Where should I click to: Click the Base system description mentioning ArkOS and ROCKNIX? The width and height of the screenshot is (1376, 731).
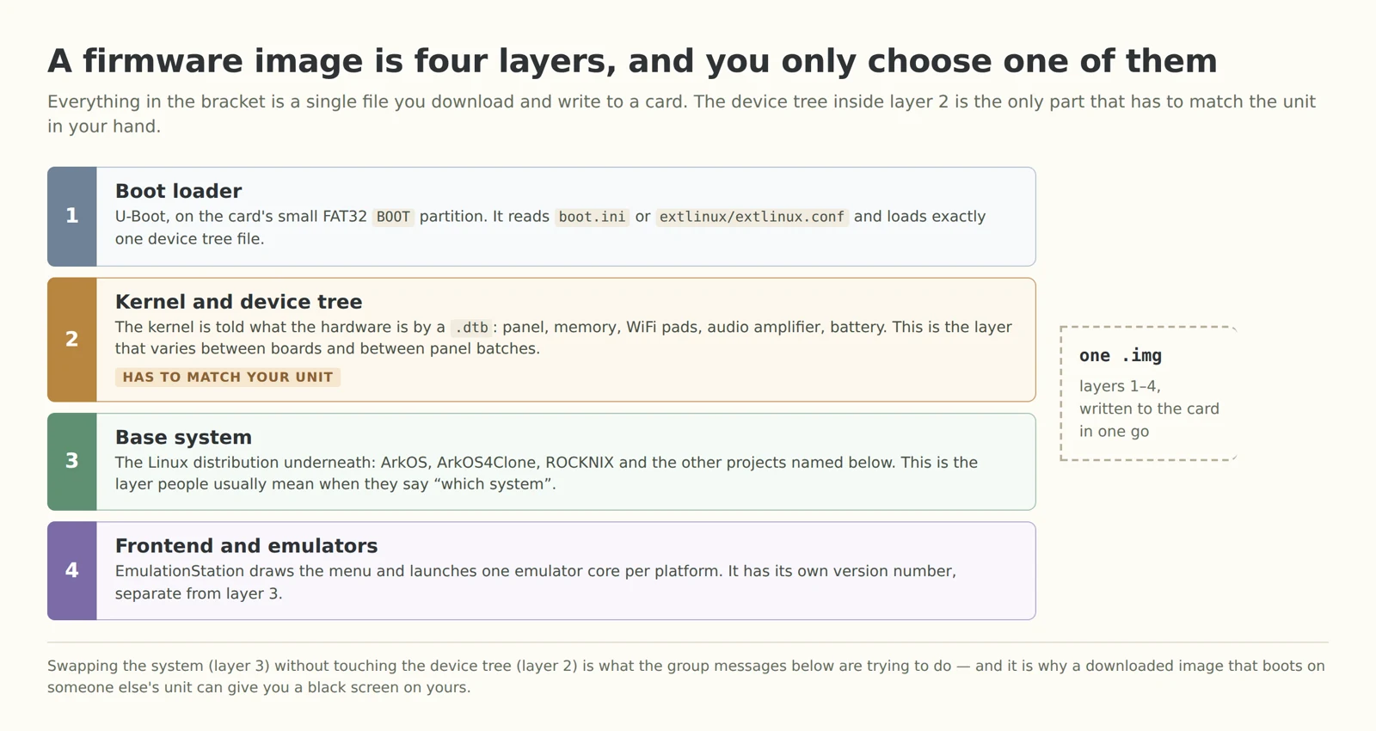pyautogui.click(x=546, y=473)
